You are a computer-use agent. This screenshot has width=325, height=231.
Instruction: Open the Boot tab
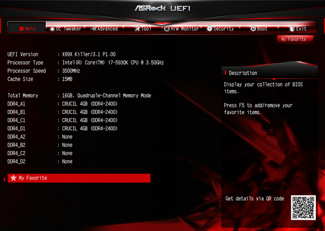pos(259,28)
